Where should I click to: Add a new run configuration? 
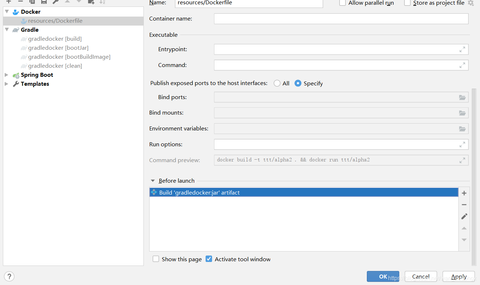(9, 2)
